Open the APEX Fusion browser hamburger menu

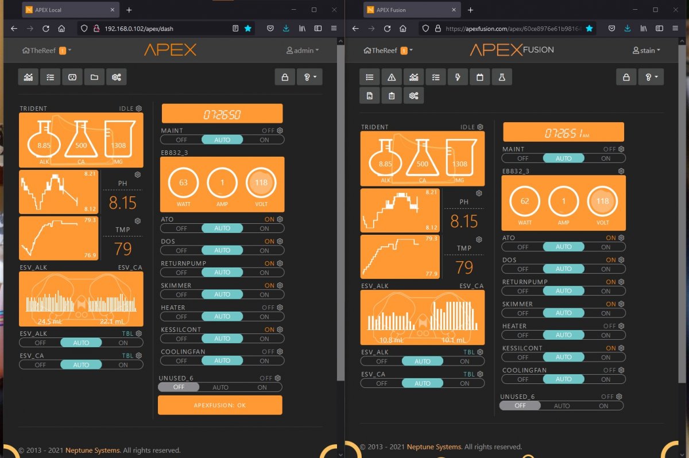pos(675,28)
